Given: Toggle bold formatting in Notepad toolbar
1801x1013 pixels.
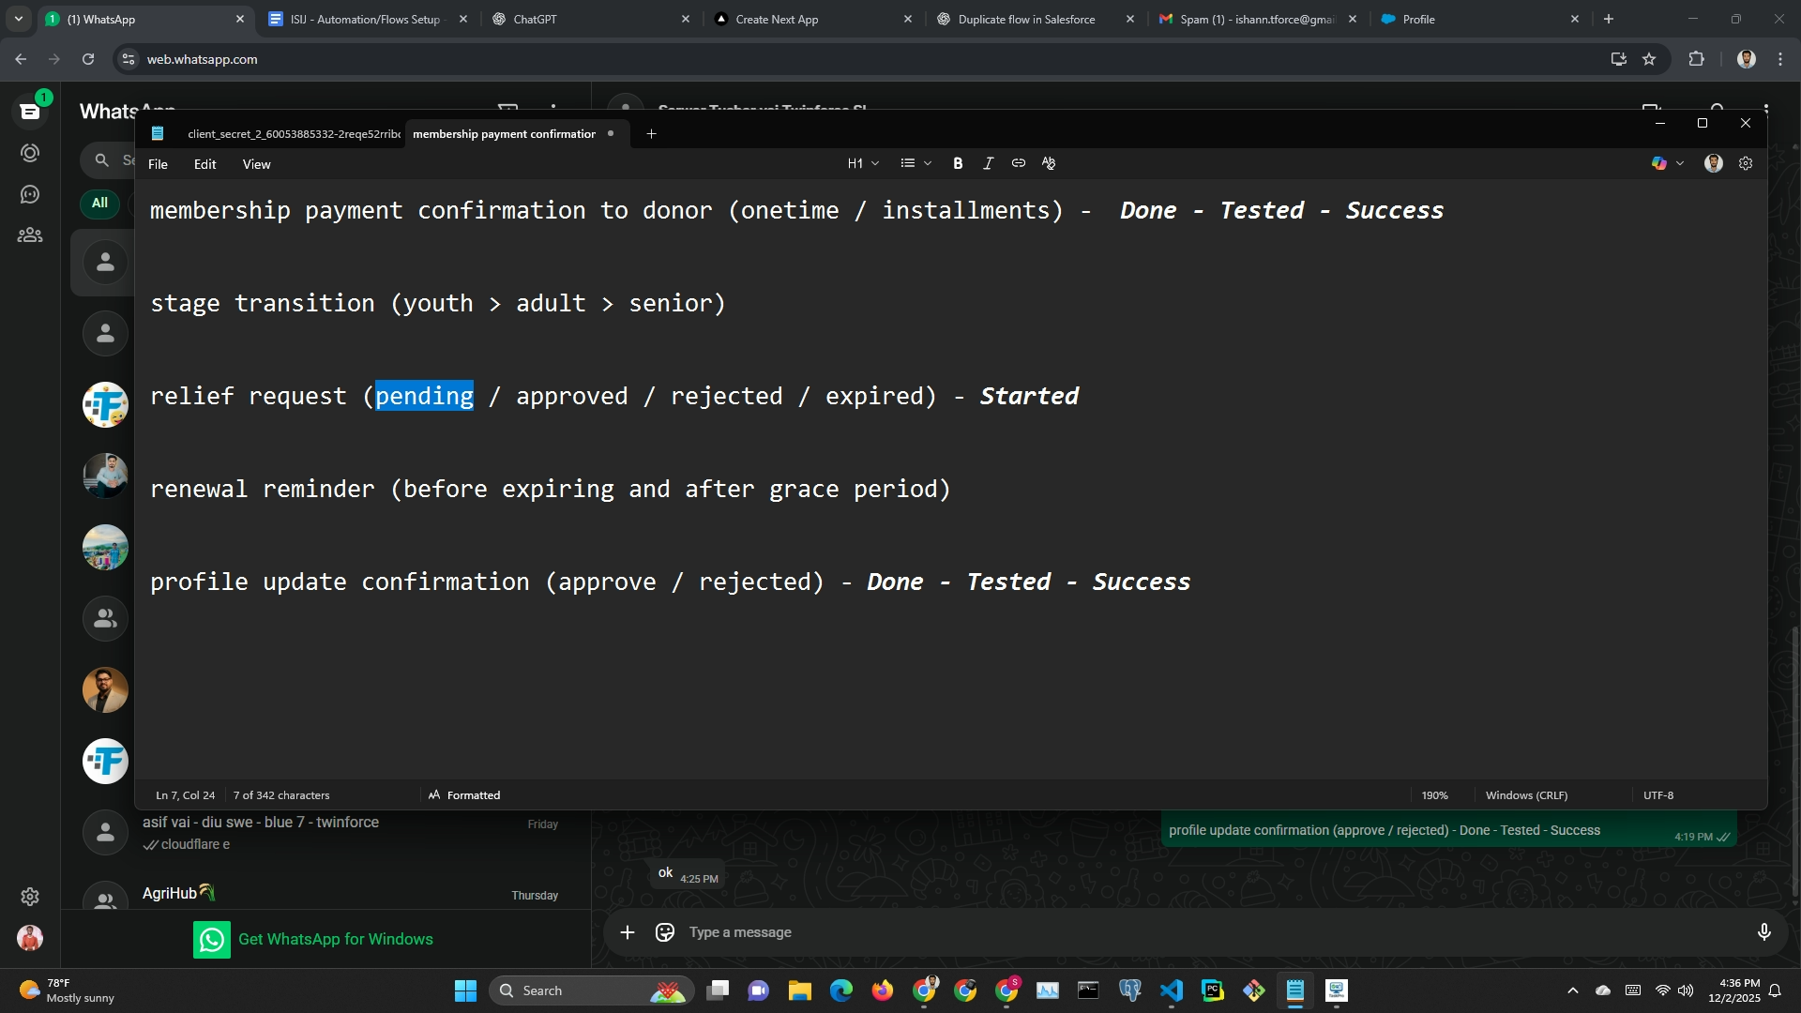Looking at the screenshot, I should [x=958, y=163].
